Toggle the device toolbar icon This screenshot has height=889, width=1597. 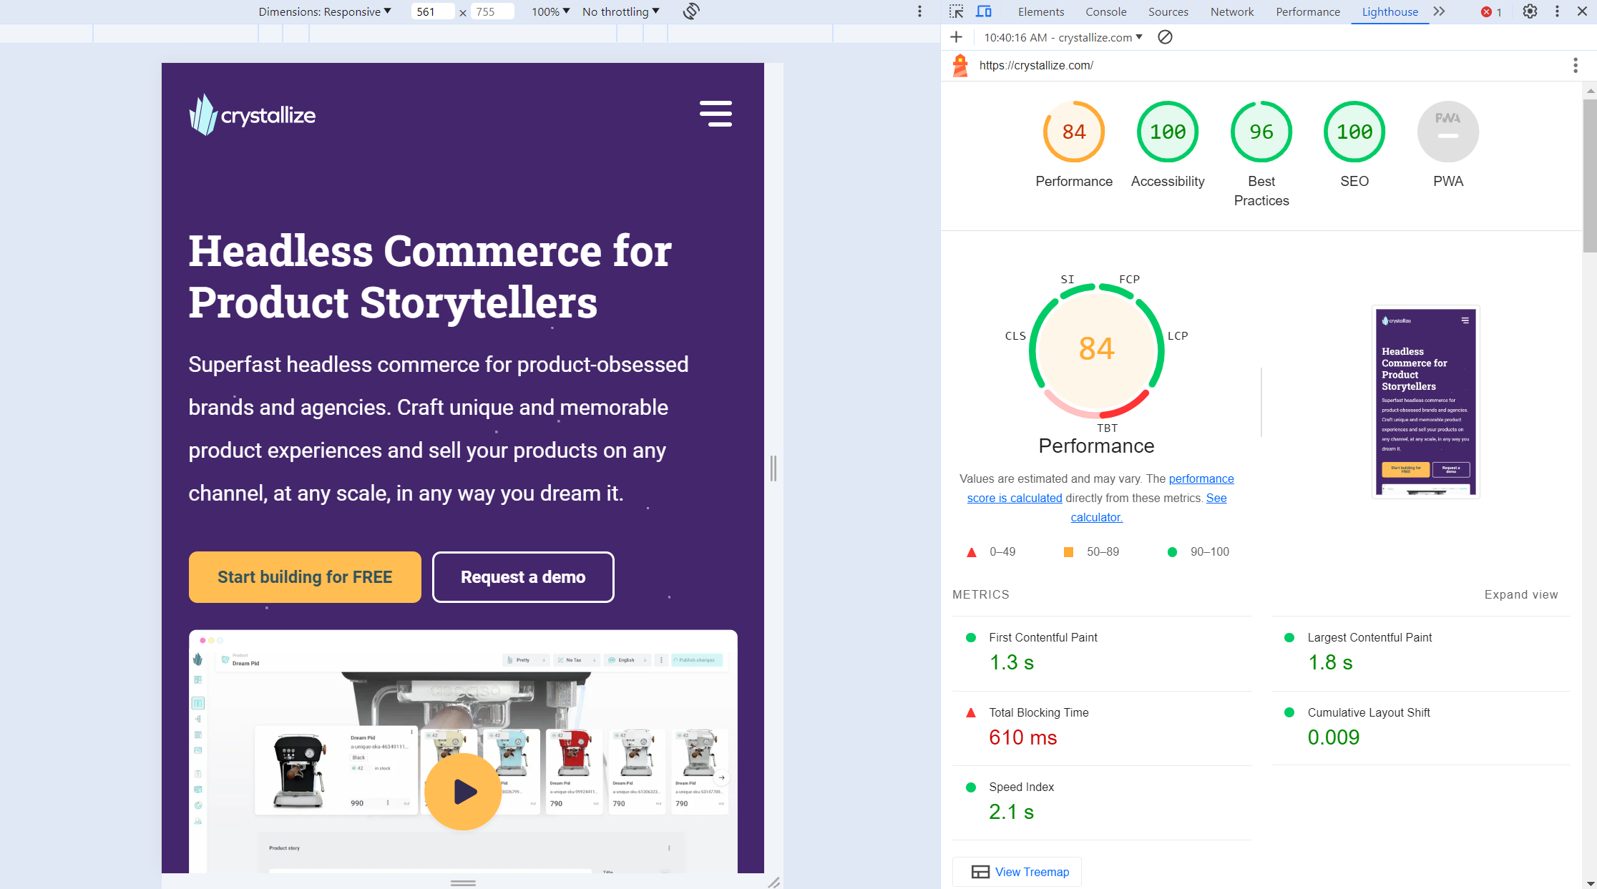click(x=984, y=11)
